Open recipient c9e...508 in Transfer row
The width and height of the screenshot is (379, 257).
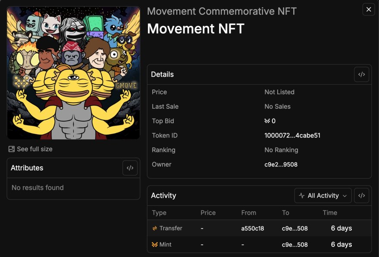tap(294, 229)
